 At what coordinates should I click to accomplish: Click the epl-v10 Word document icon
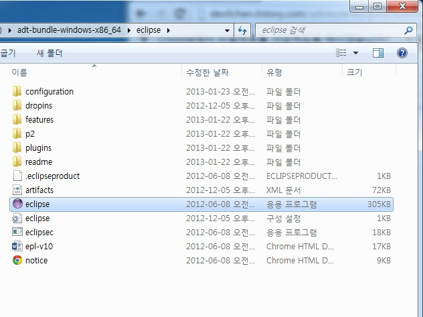[17, 246]
